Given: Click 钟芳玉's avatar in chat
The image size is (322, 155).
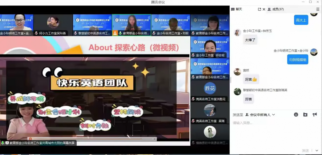Looking at the screenshot, I should 237,32.
